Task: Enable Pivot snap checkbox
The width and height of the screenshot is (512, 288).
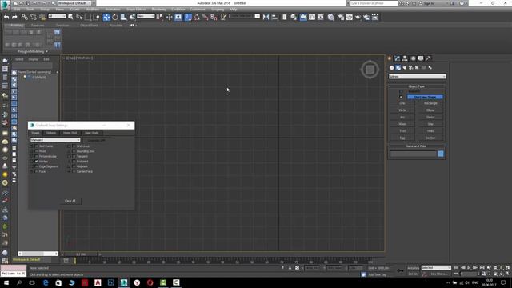Action: [x=37, y=151]
